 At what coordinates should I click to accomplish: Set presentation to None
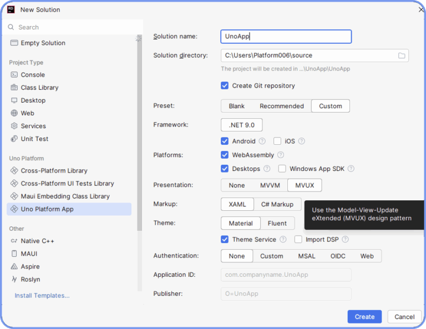(x=237, y=185)
